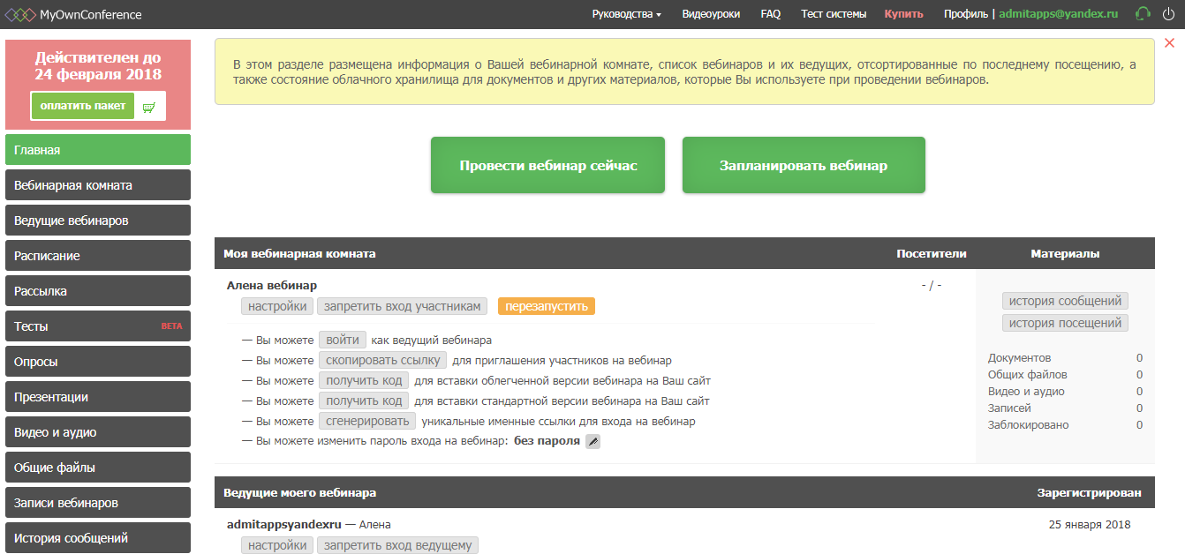Click the shopping cart icon

[x=149, y=107]
